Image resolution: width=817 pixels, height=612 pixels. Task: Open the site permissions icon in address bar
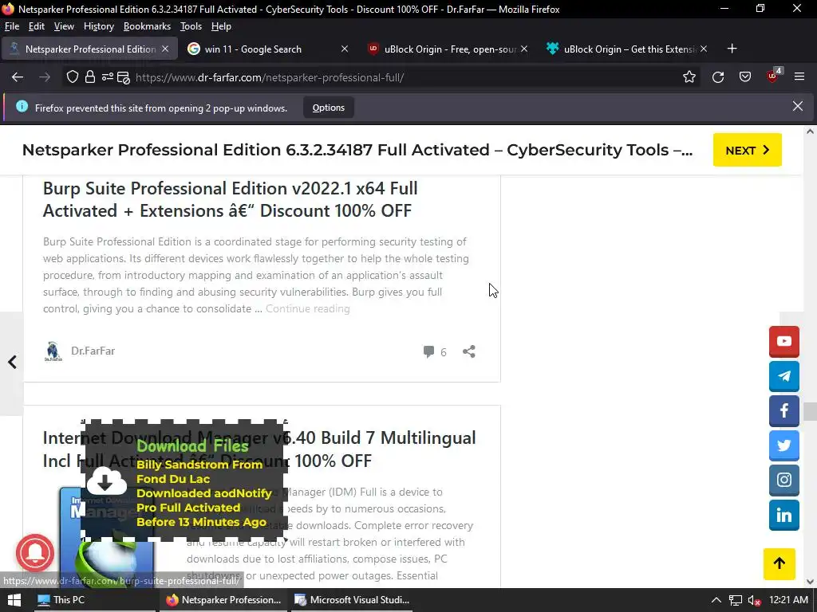pyautogui.click(x=107, y=77)
